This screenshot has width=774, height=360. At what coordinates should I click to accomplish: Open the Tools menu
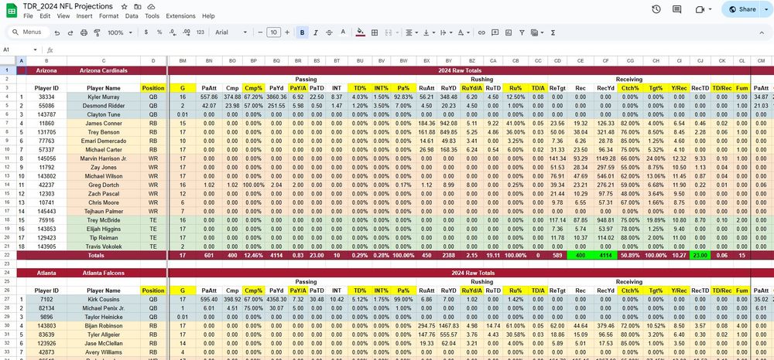(152, 15)
